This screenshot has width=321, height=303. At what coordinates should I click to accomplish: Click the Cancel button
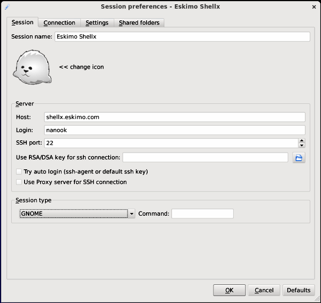click(x=264, y=290)
